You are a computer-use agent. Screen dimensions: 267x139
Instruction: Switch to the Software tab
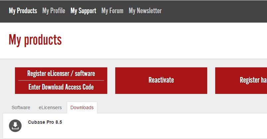point(21,107)
